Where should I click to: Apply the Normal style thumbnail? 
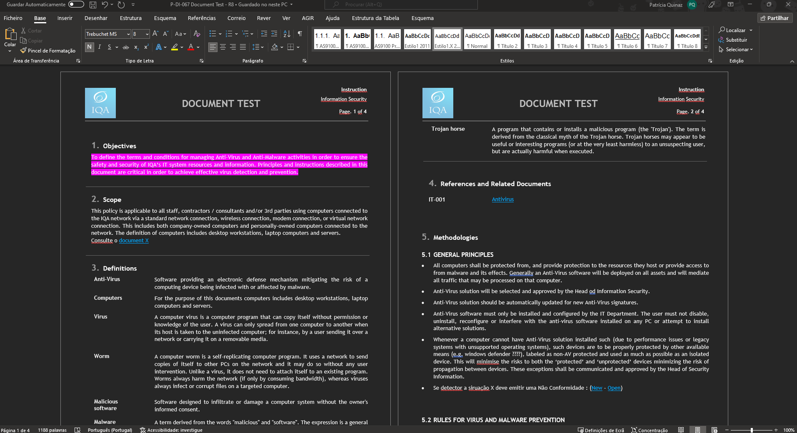(x=477, y=40)
